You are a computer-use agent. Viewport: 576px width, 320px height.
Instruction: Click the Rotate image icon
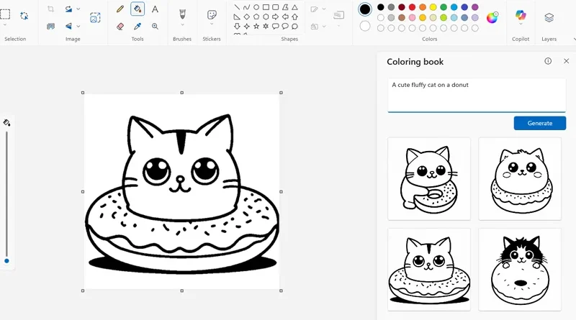click(x=68, y=9)
